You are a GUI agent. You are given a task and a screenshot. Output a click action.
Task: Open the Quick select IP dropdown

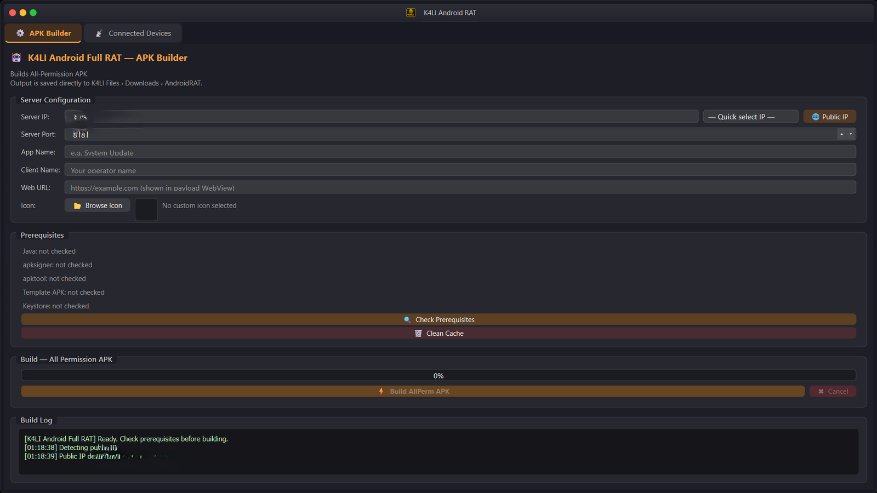750,117
